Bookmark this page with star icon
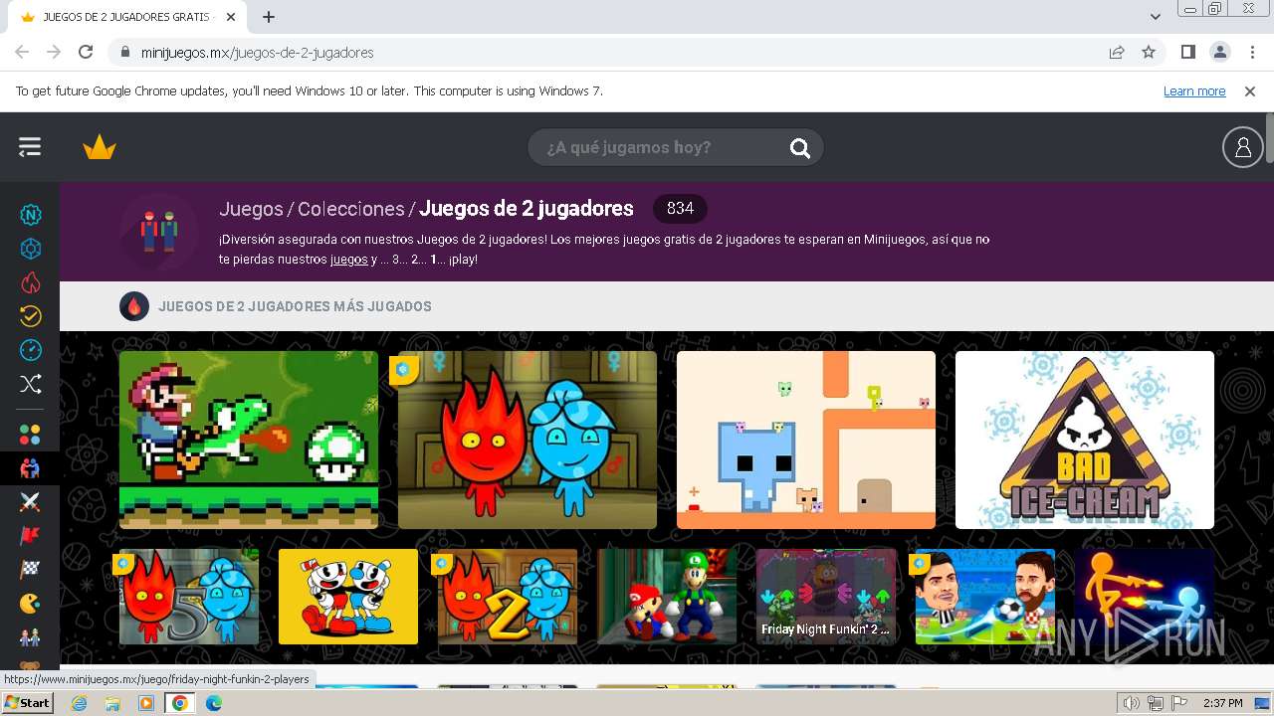 tap(1149, 52)
